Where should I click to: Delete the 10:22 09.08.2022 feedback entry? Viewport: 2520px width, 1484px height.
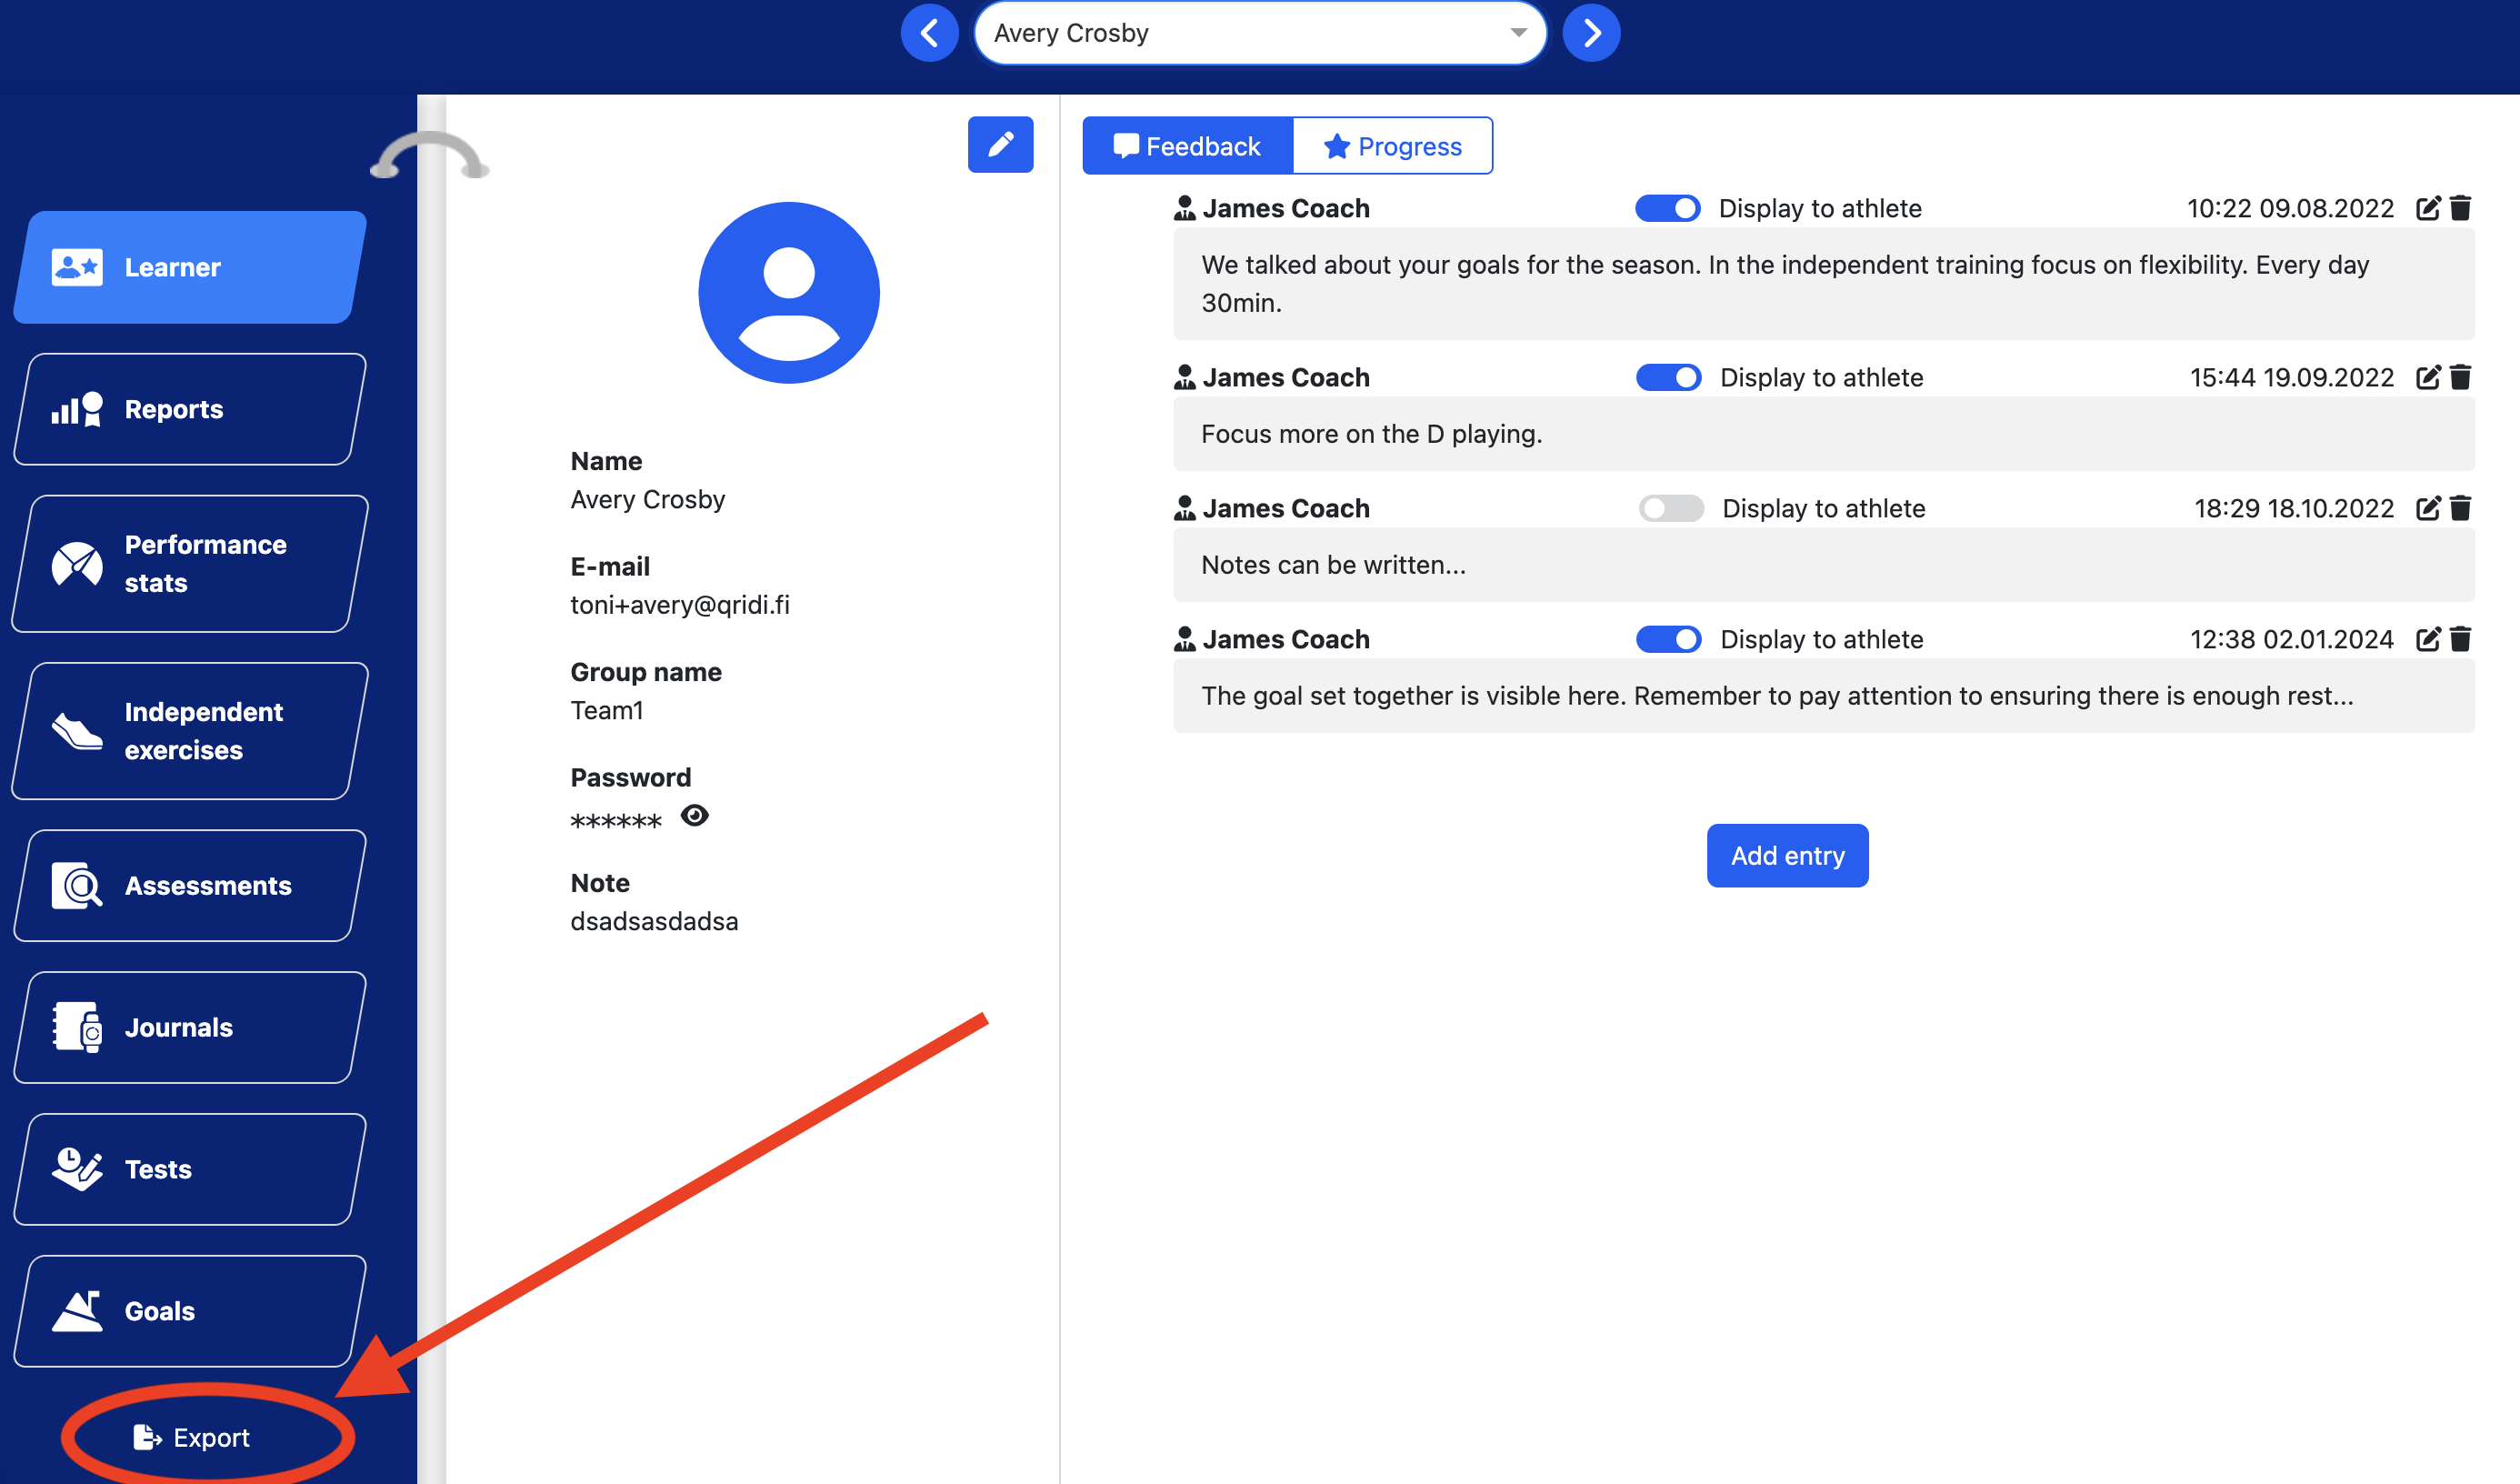2461,208
